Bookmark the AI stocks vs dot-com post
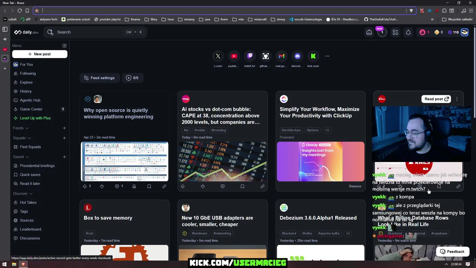476x268 pixels. [x=242, y=186]
